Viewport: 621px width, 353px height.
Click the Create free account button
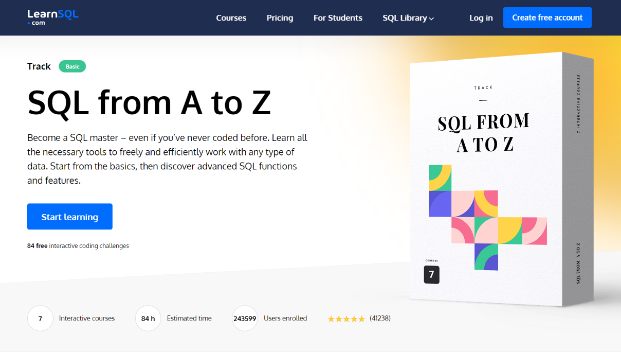click(x=547, y=17)
